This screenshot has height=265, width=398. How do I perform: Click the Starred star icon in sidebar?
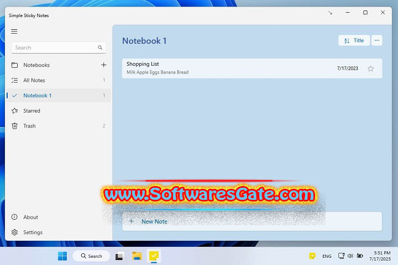coord(14,110)
